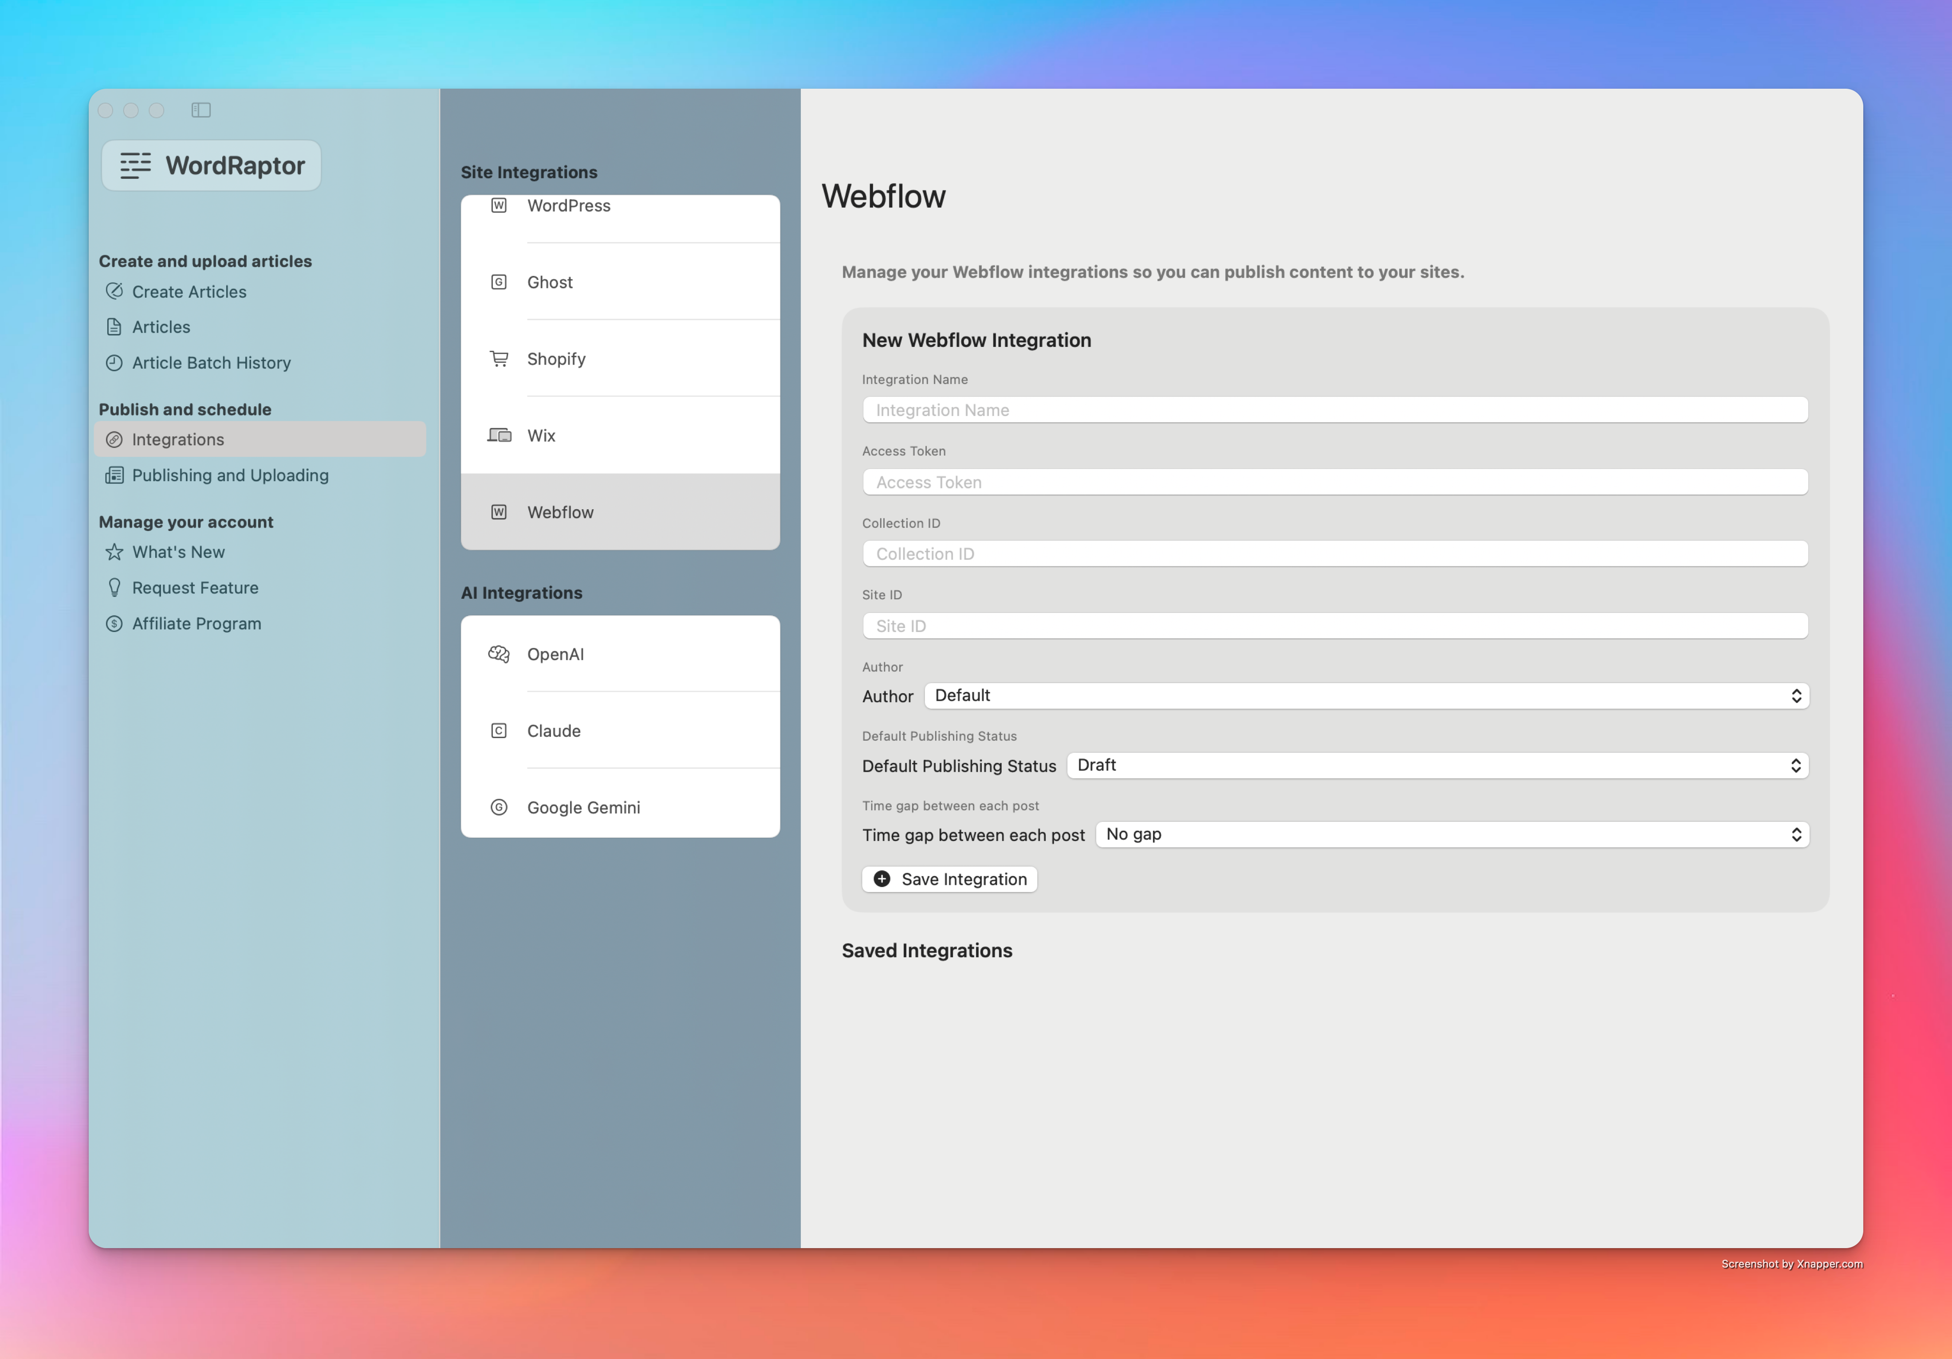Image resolution: width=1952 pixels, height=1359 pixels.
Task: Click the WordRaptor logo lines icon
Action: (135, 166)
